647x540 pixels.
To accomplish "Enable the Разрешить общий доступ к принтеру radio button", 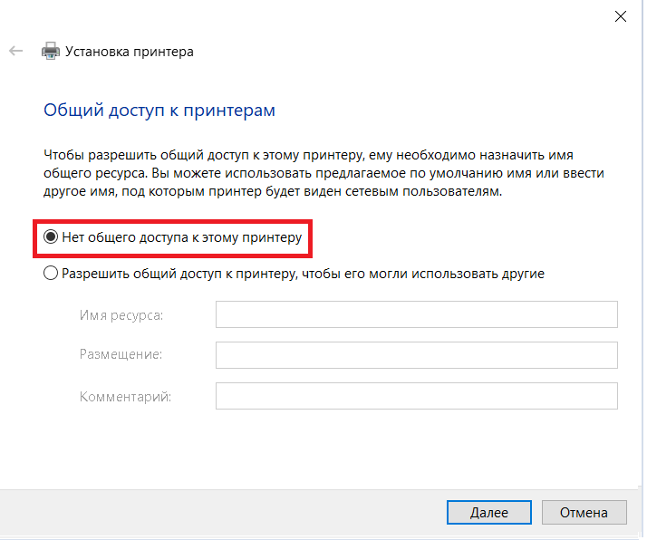I will 51,273.
